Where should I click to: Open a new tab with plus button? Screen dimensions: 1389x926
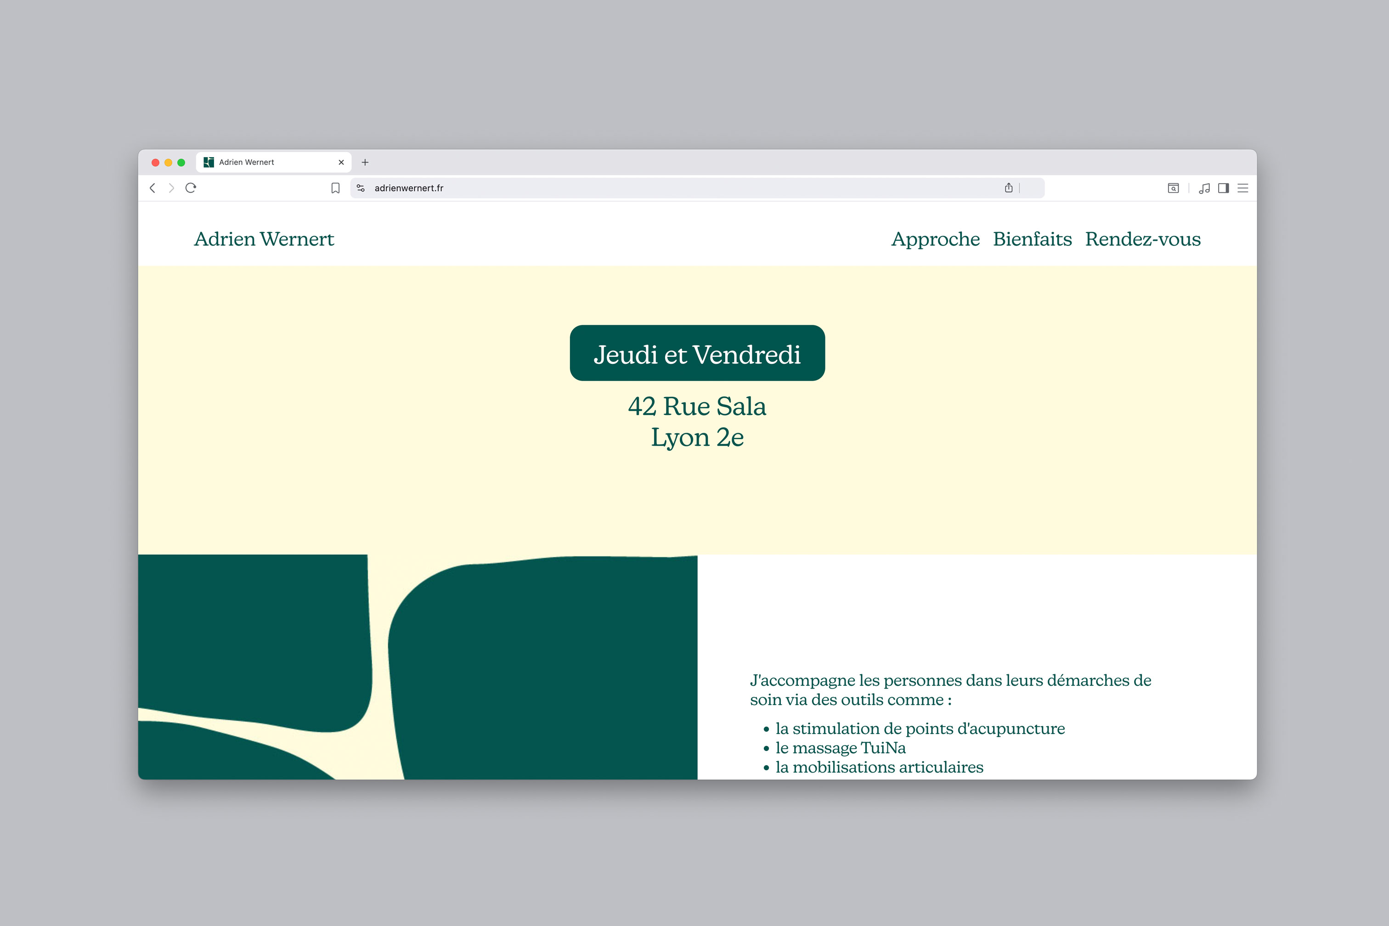point(365,163)
